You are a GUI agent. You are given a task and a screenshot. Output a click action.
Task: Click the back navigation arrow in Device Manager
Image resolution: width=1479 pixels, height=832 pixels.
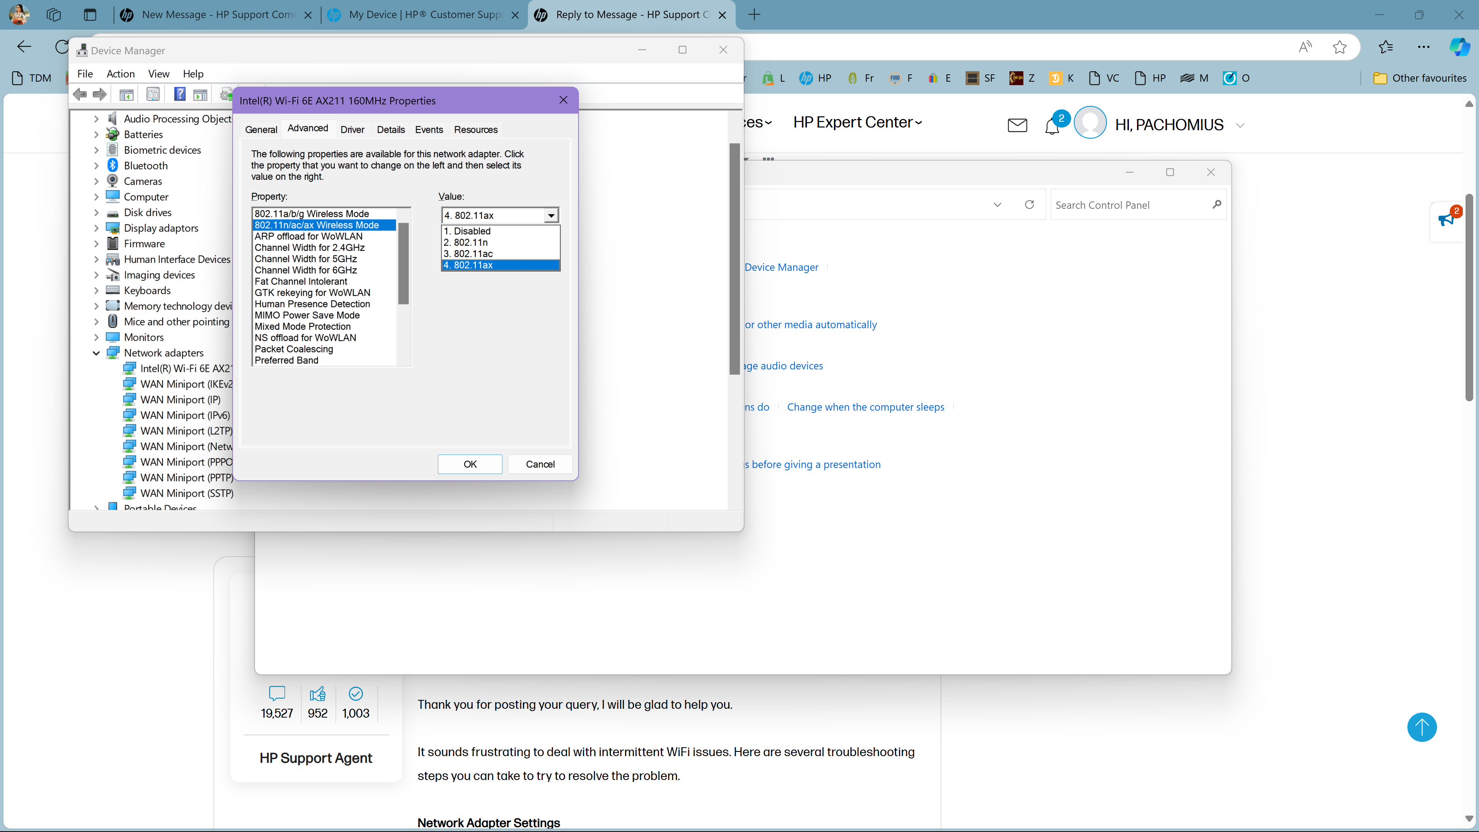80,94
